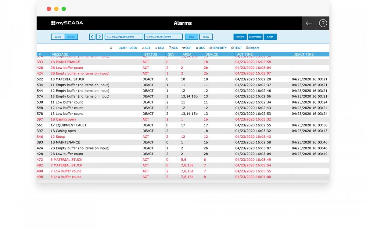This screenshot has height=229, width=366.
Task: Select the '17 EQUIPMENT FAULT' message
Action: [x=69, y=125]
